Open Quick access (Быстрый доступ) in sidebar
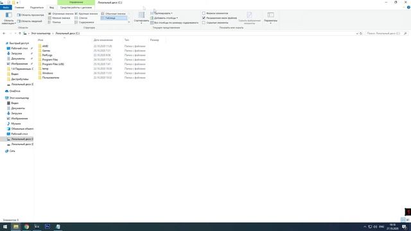 [19, 43]
